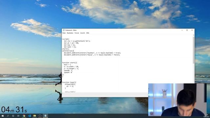The height and width of the screenshot is (118, 210).
Task: Open the Hilfe menu
Action: click(88, 33)
